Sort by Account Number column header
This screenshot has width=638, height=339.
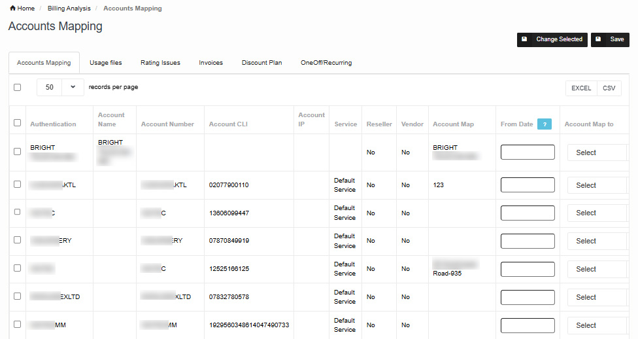[x=167, y=124]
